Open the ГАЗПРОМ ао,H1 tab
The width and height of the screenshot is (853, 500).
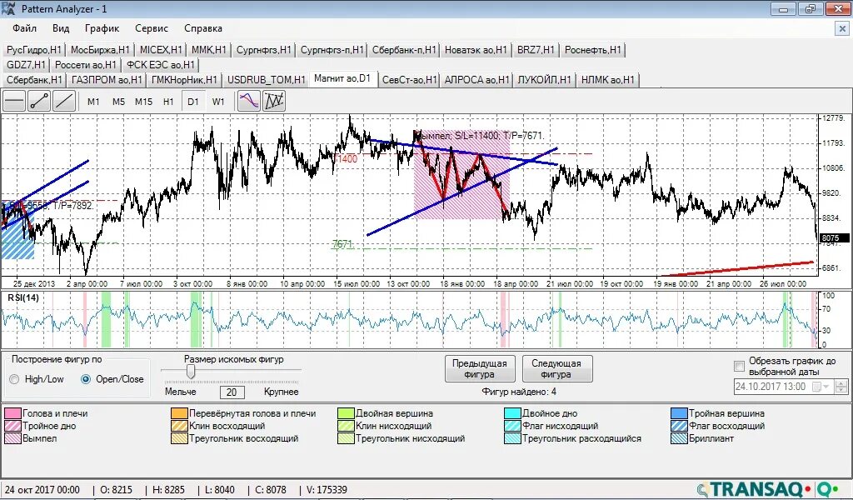[107, 80]
